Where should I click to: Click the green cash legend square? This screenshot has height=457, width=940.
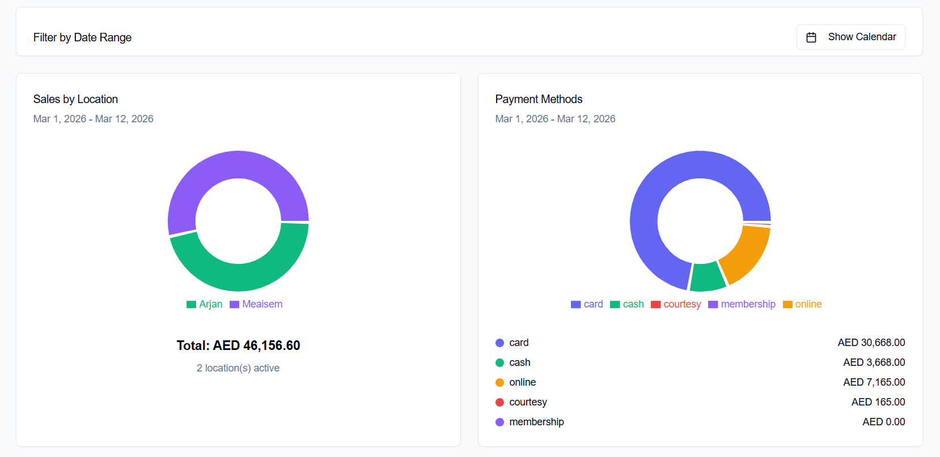[615, 305]
